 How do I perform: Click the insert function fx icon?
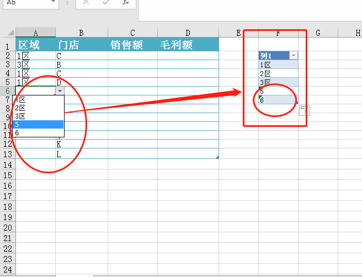[x=126, y=2]
